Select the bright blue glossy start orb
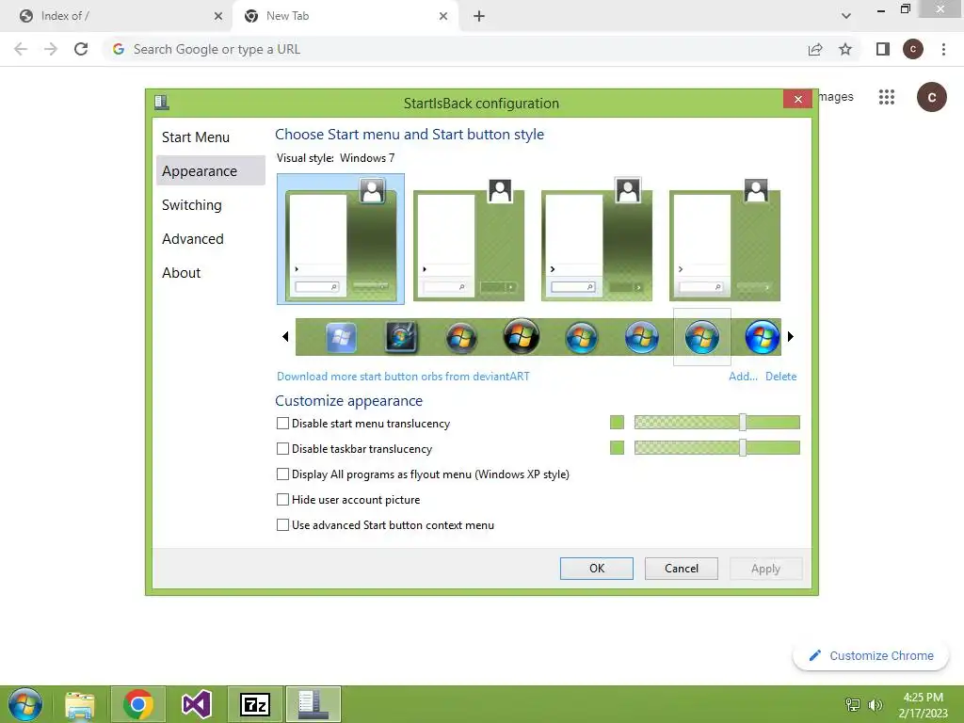 [x=762, y=338]
